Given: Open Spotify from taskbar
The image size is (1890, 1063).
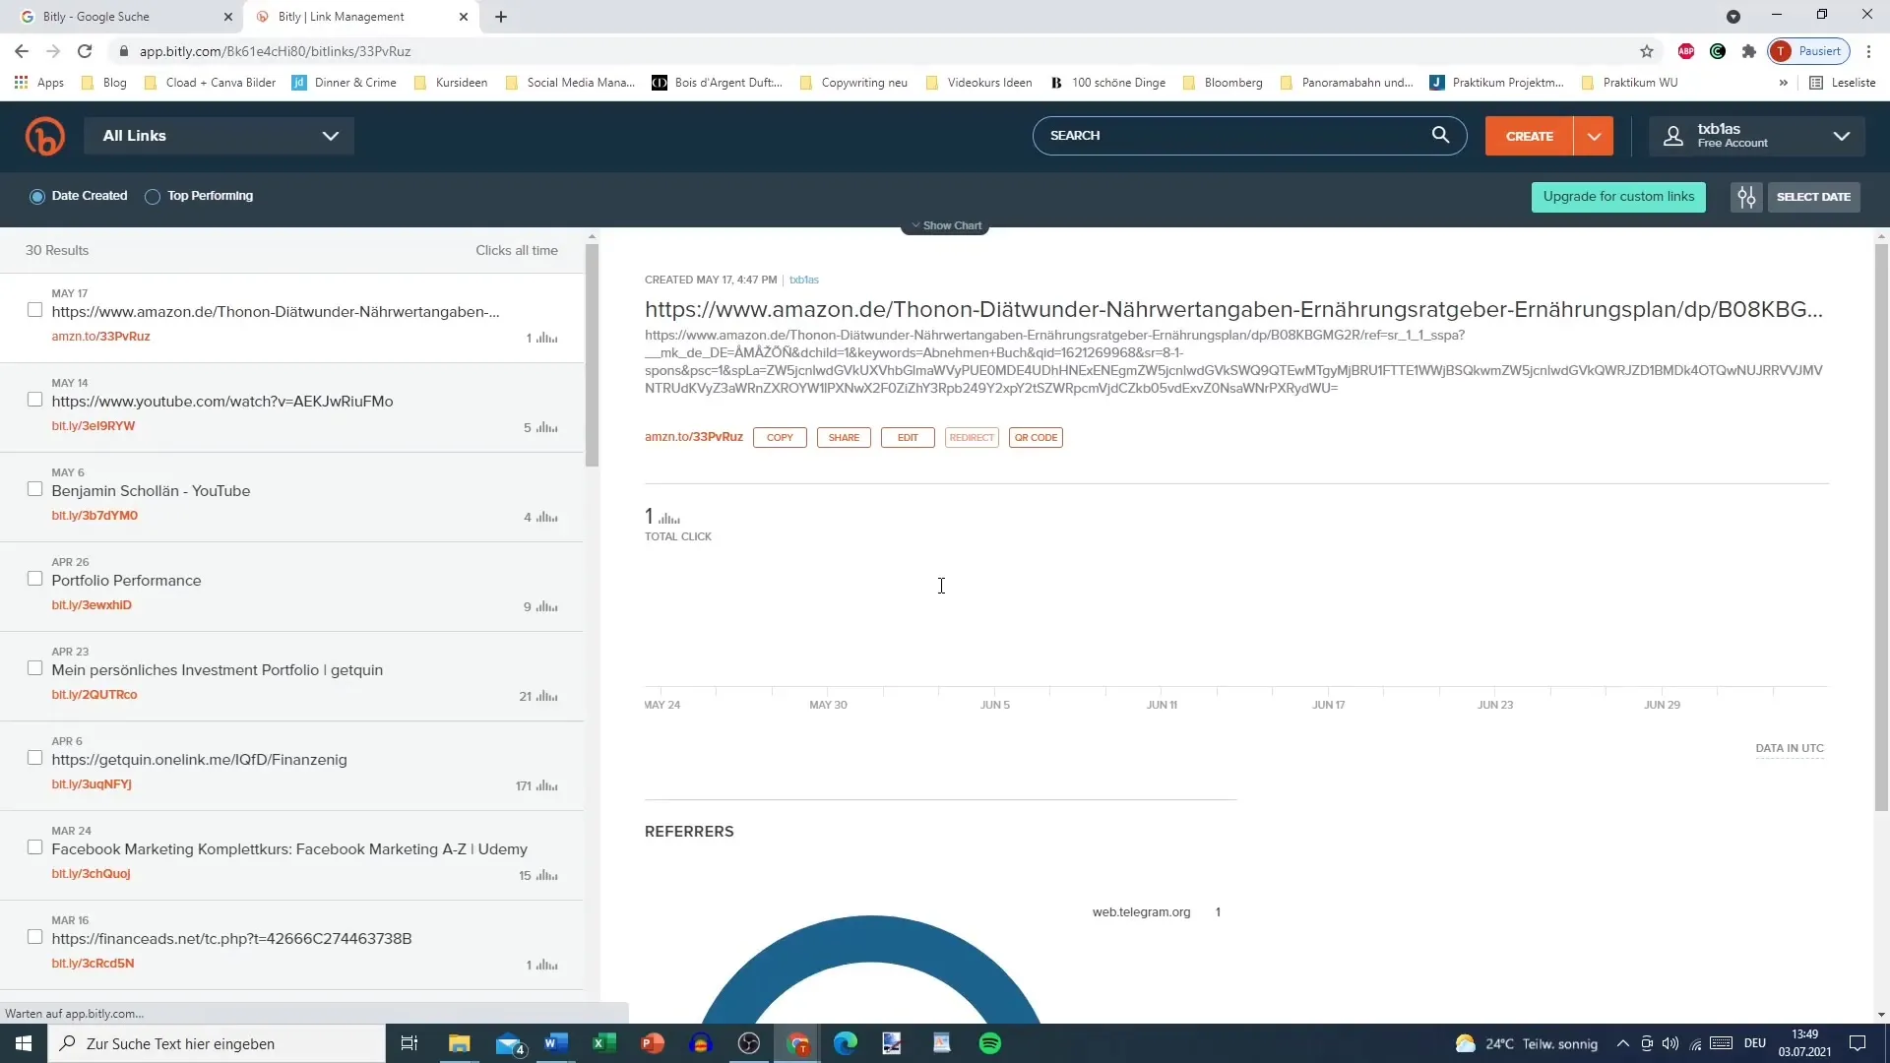Looking at the screenshot, I should pyautogui.click(x=990, y=1043).
